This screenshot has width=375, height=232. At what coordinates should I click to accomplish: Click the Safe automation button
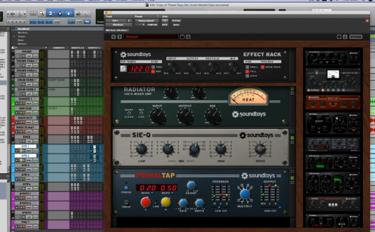tap(165, 24)
